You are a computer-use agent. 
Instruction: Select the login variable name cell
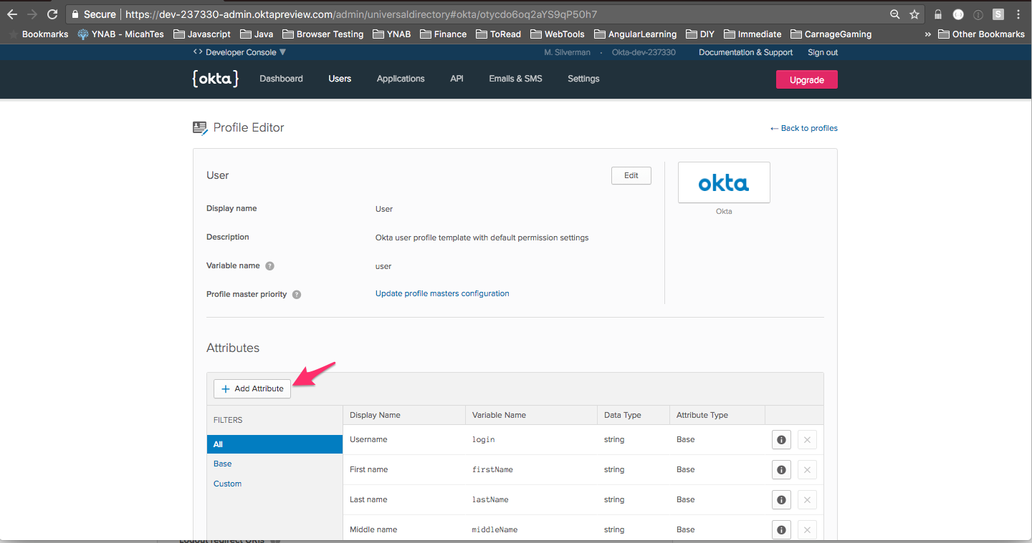pyautogui.click(x=483, y=440)
